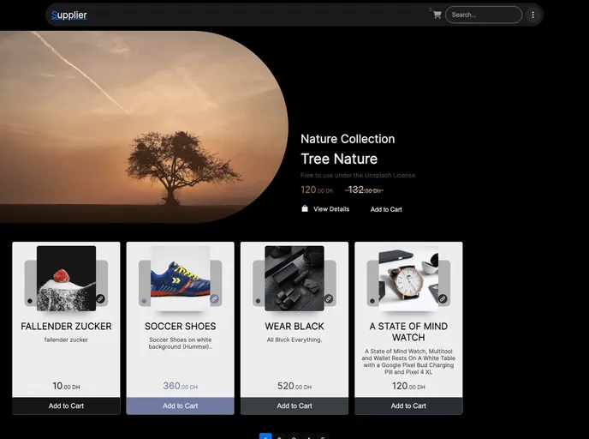Click the Search input field
This screenshot has width=589, height=439.
point(484,15)
